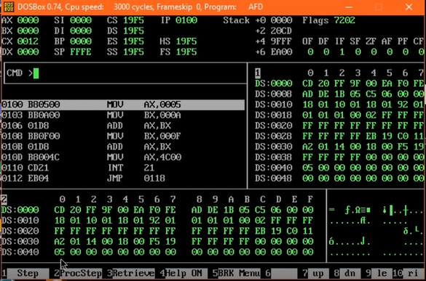Click the 'dn' function key label
Image resolution: width=426 pixels, height=281 pixels.
coord(350,273)
